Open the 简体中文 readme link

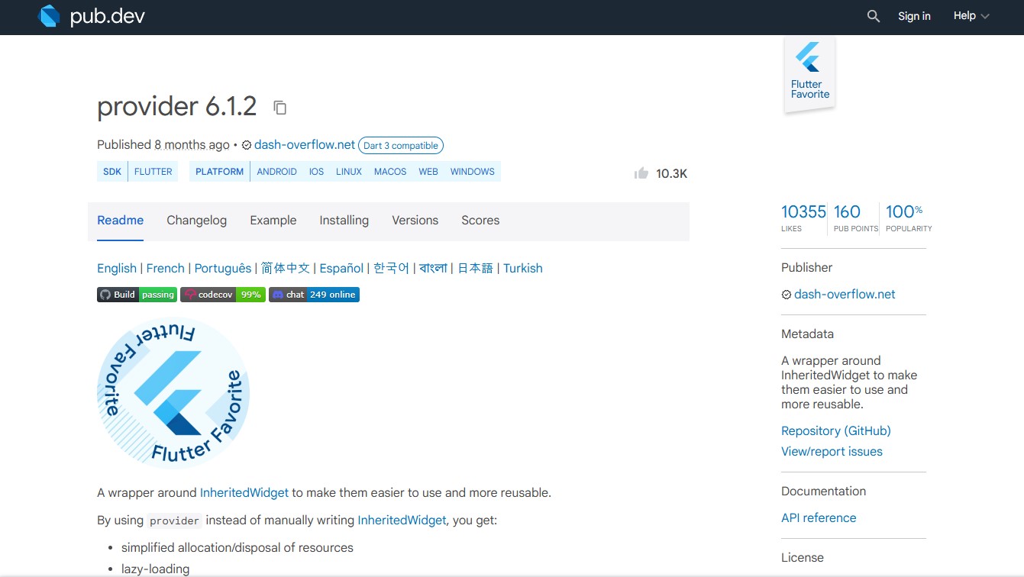click(286, 268)
